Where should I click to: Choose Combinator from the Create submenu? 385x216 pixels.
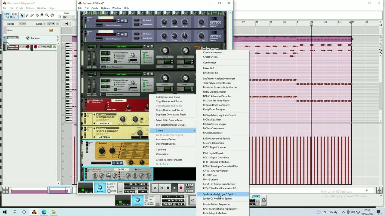click(223, 62)
